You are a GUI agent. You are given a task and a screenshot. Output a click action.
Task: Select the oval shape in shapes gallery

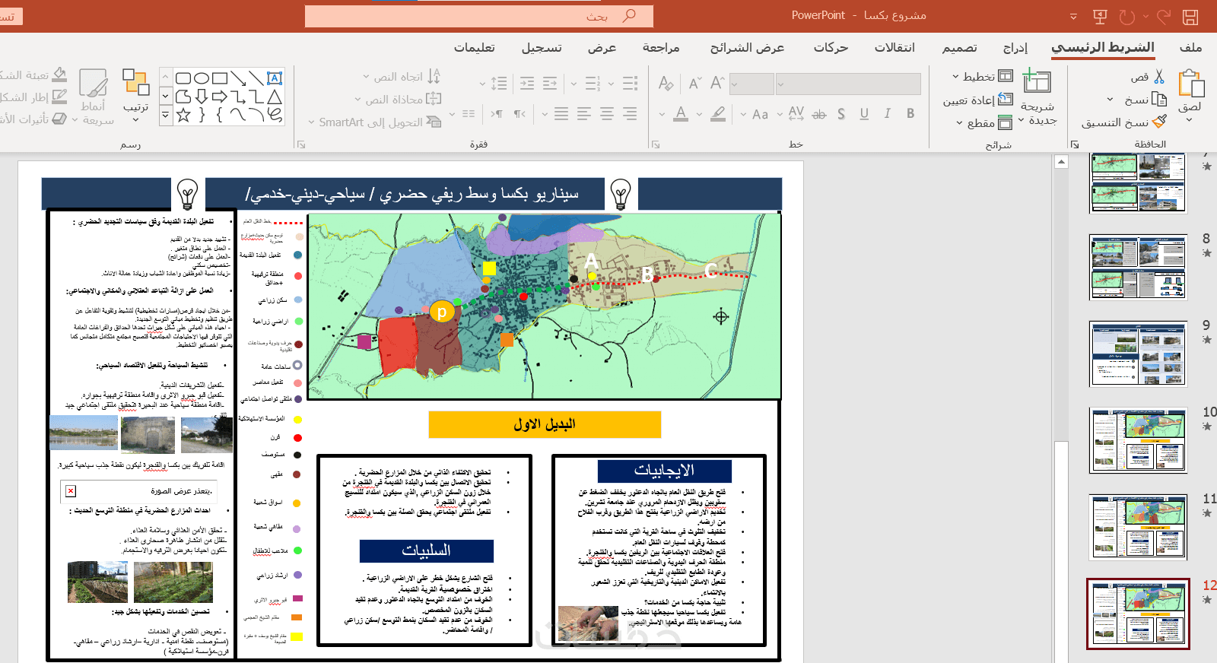(x=202, y=78)
